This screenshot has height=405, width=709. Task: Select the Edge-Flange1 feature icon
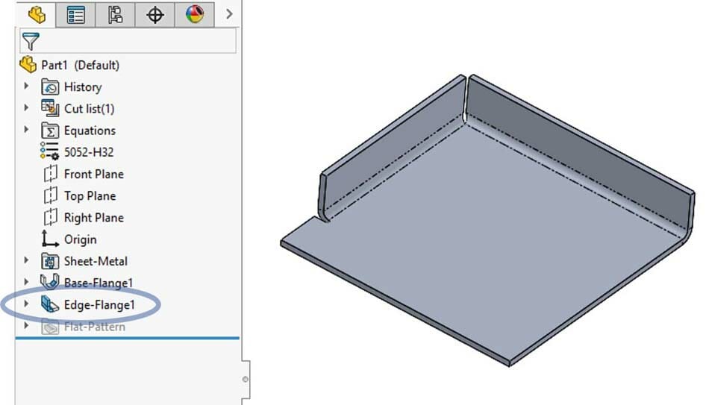[50, 304]
